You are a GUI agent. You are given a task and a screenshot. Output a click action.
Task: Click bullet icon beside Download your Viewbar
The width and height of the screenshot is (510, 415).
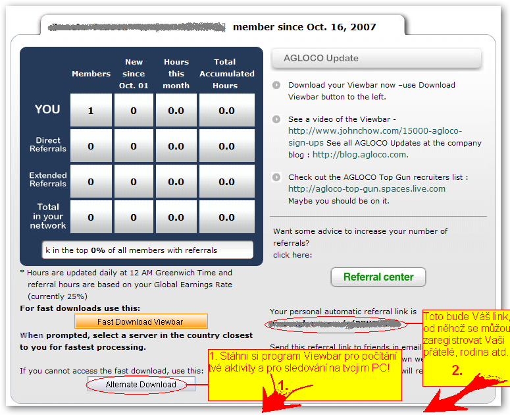tap(276, 85)
